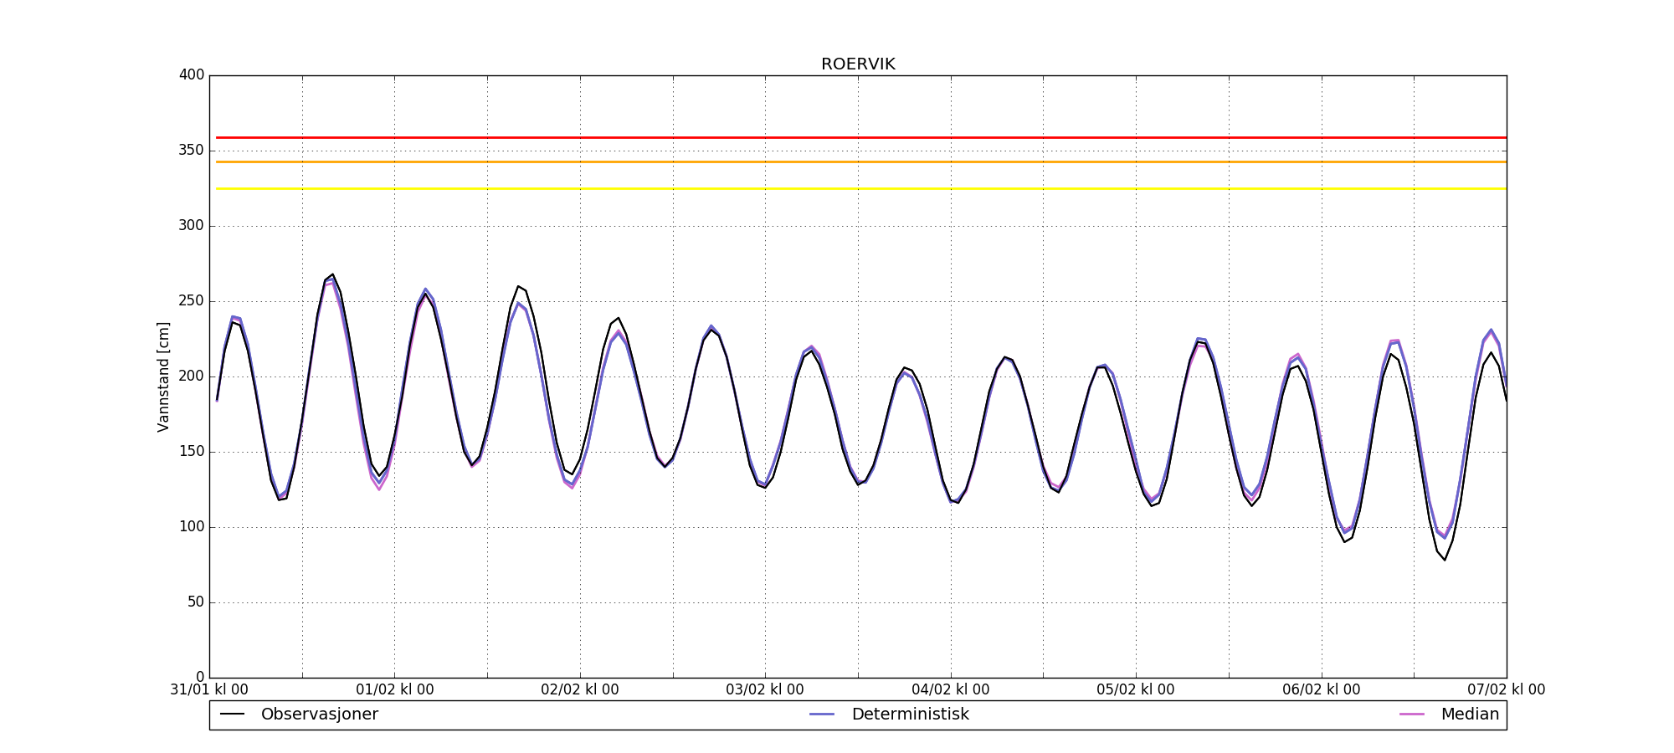The image size is (1674, 753).
Task: Click the 04/02 kl 00 time label
Action: (951, 689)
